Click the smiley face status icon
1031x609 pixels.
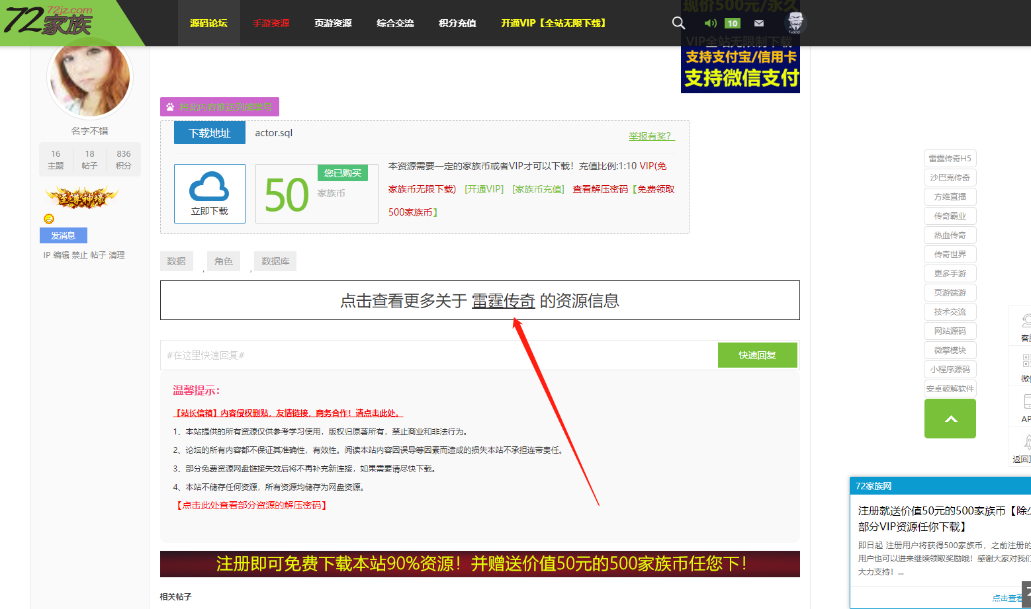pyautogui.click(x=49, y=219)
